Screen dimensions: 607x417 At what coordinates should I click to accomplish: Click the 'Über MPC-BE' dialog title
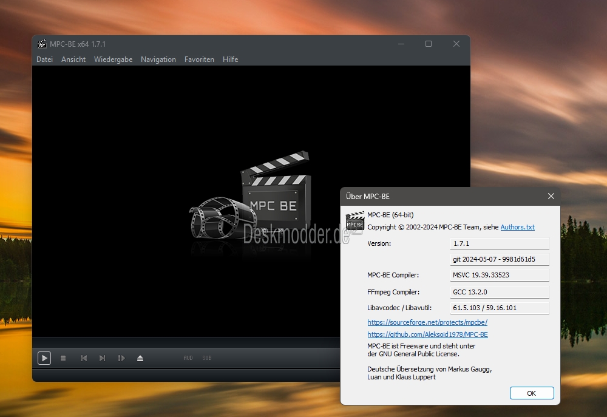[x=368, y=197]
